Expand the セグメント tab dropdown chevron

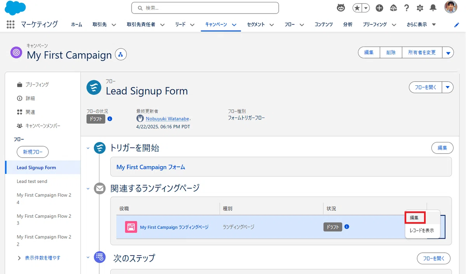click(x=272, y=25)
